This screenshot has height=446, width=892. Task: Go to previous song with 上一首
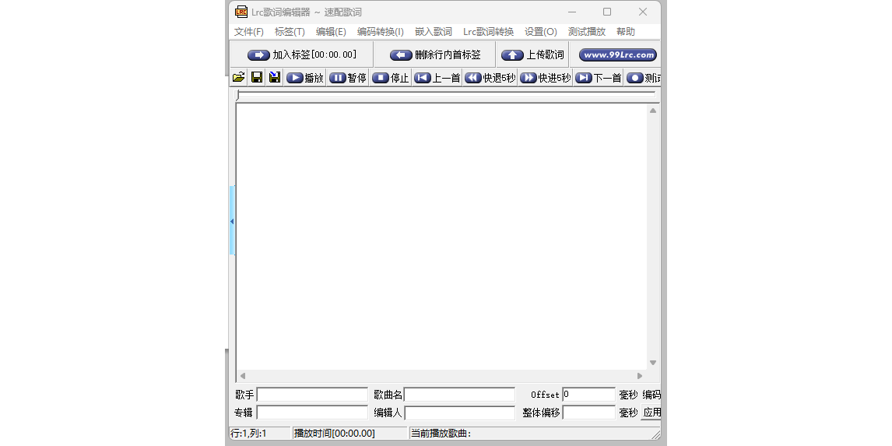pos(437,78)
